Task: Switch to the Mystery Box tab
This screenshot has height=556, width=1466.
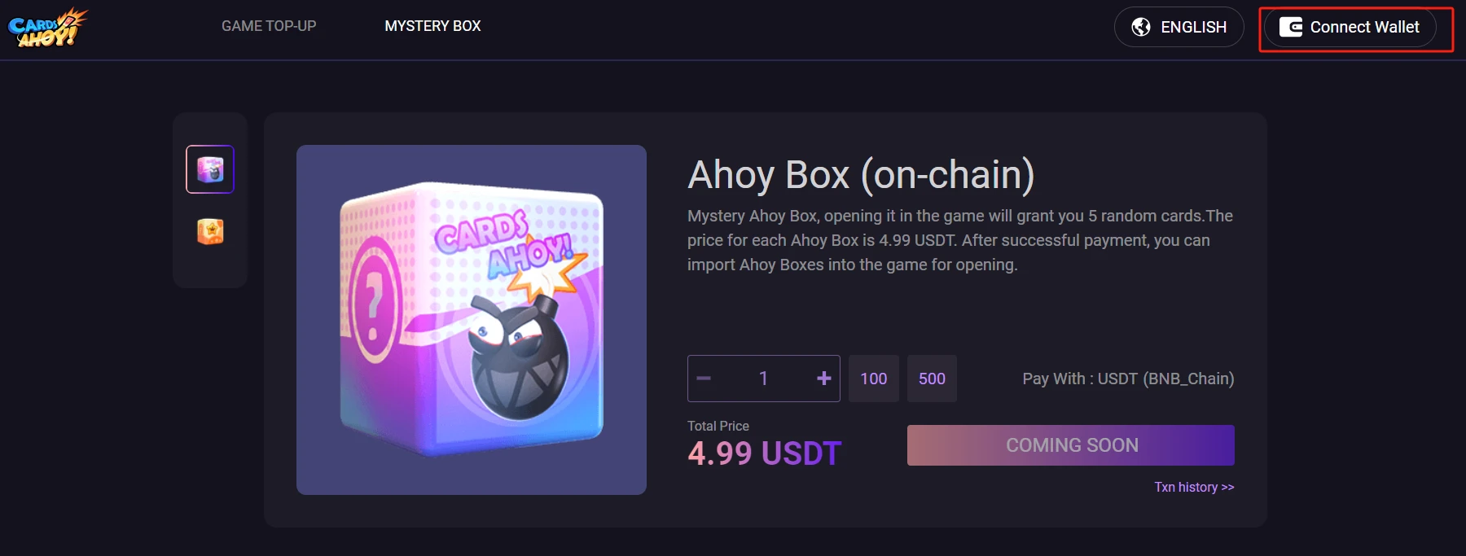Action: point(432,26)
